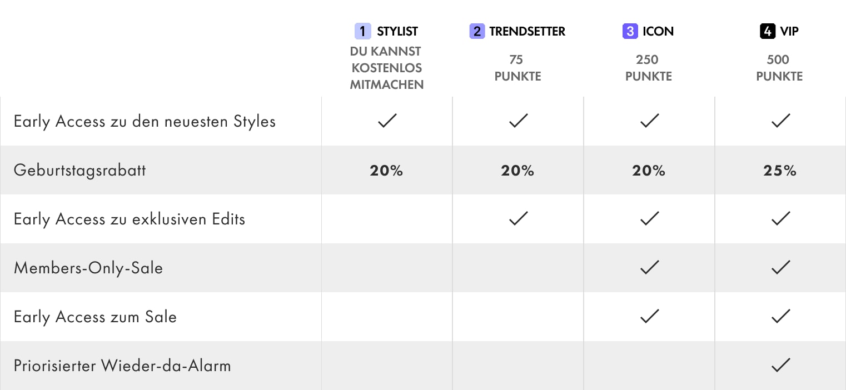Click the 25% VIP birthday discount value
846x390 pixels.
780,171
